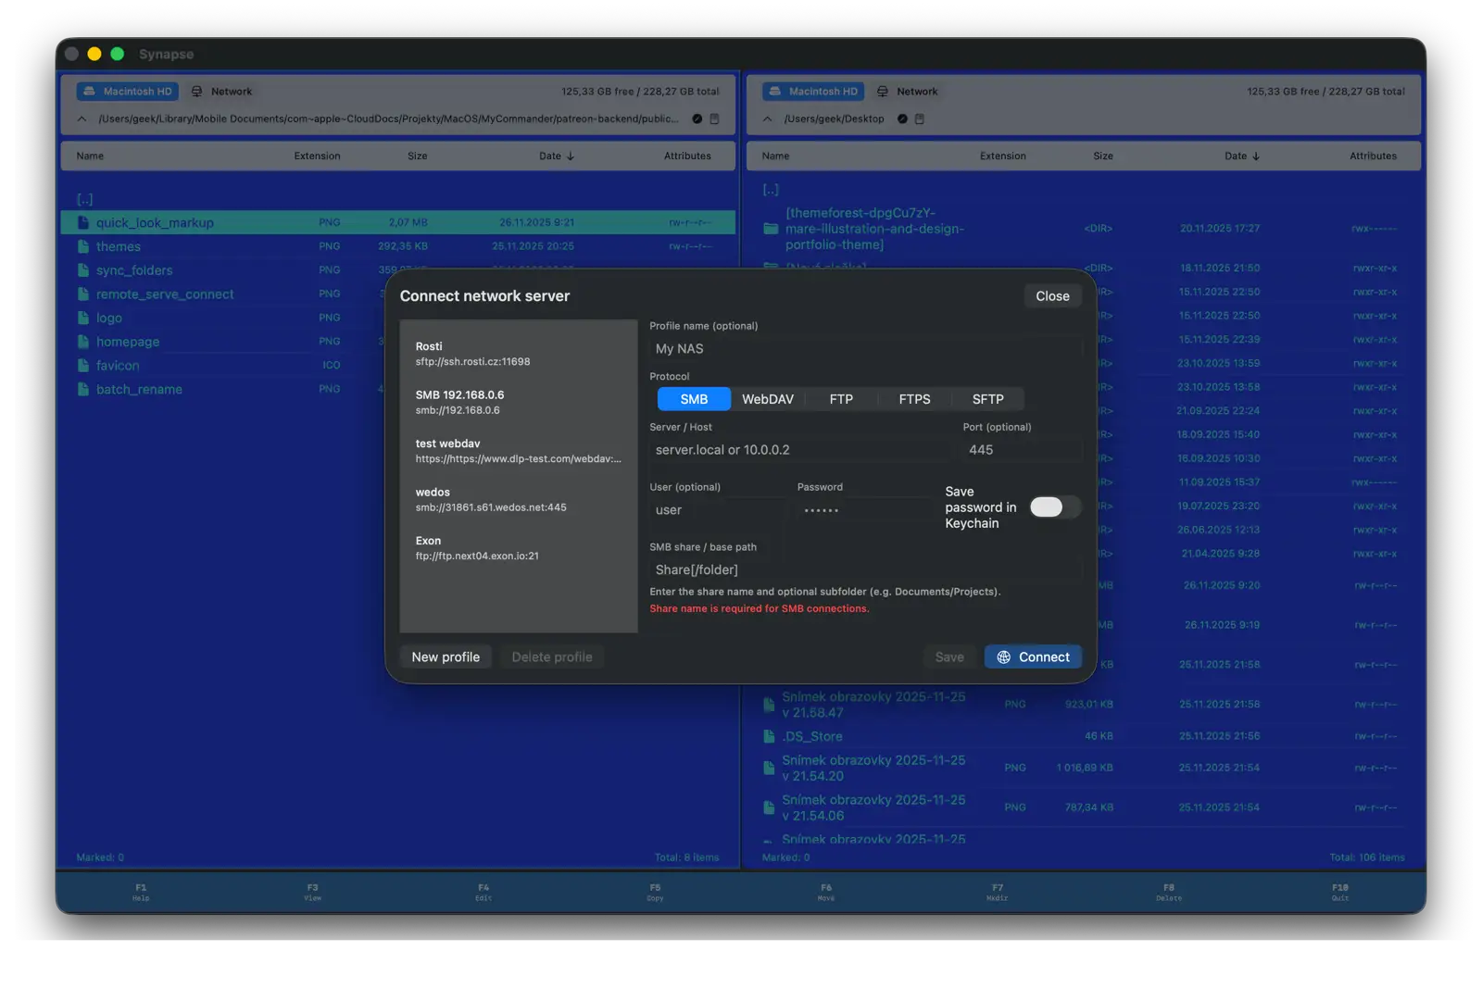This screenshot has width=1482, height=988.
Task: Go up via the left pane path chevron
Action: (x=82, y=119)
